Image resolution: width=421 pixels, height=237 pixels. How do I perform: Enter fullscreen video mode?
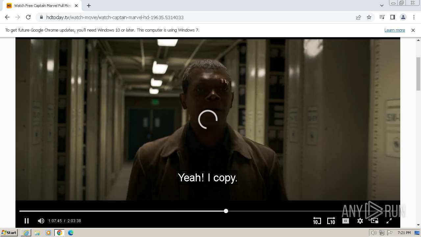click(x=389, y=221)
